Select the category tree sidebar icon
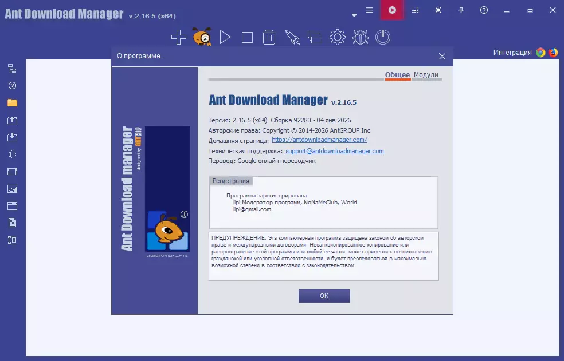Screen dimensions: 564x361 click(x=12, y=68)
